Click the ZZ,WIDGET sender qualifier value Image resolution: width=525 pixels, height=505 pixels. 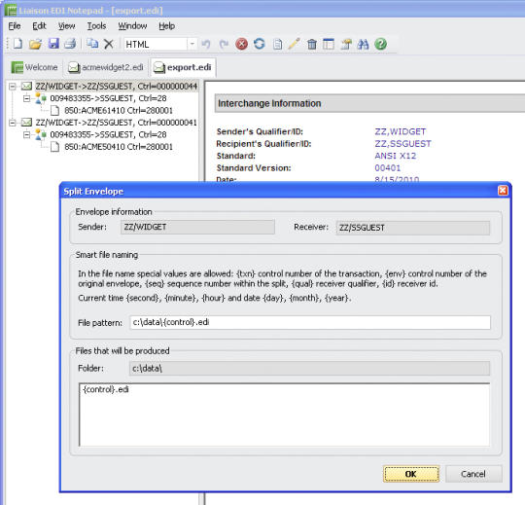[x=401, y=131]
